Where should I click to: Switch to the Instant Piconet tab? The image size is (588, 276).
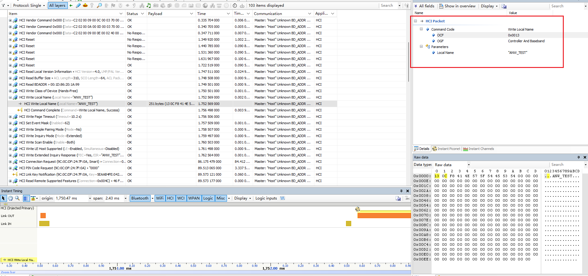point(446,149)
